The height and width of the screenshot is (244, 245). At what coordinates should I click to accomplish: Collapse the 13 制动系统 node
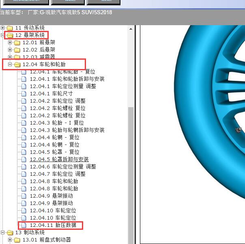[2, 232]
